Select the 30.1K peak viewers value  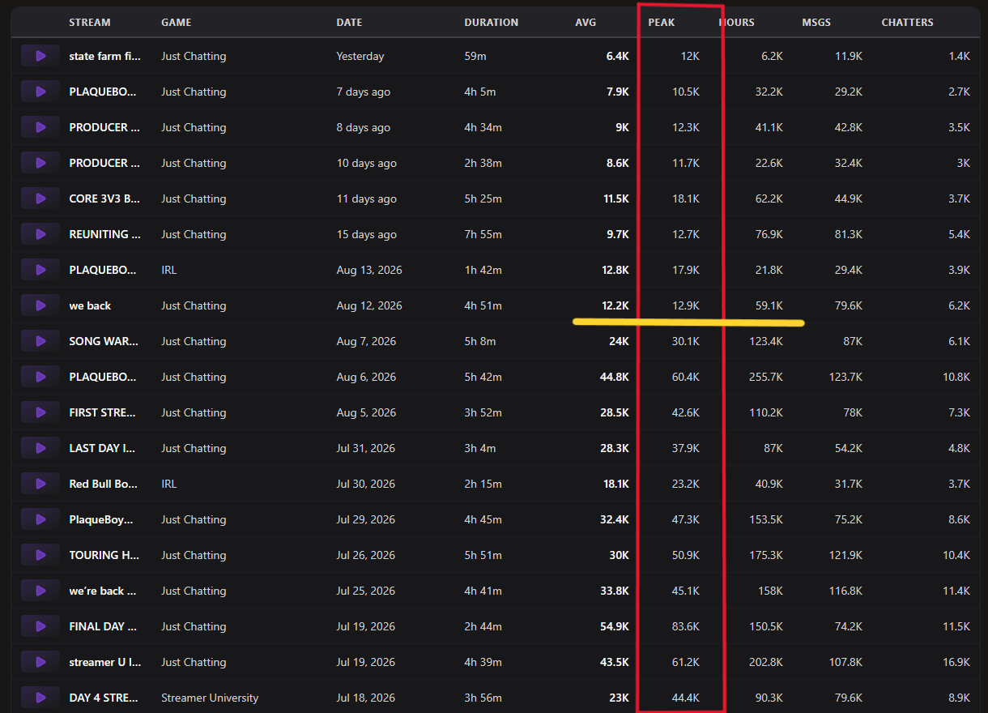(x=686, y=341)
